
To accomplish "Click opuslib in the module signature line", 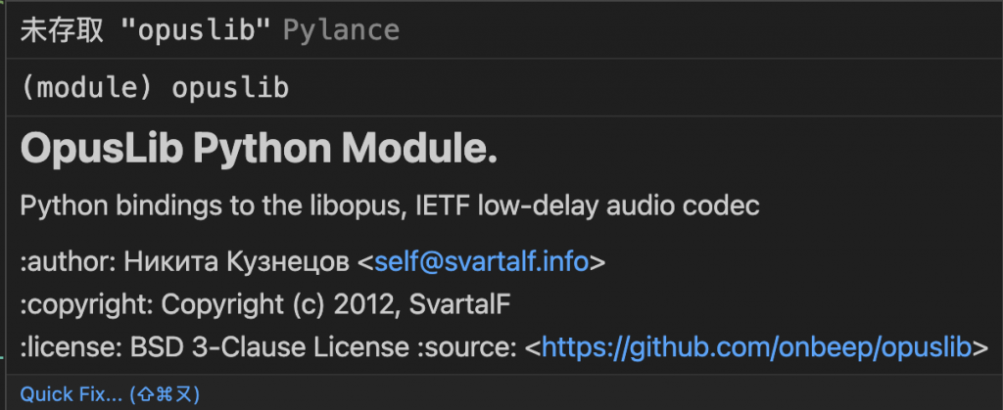I will click(230, 87).
